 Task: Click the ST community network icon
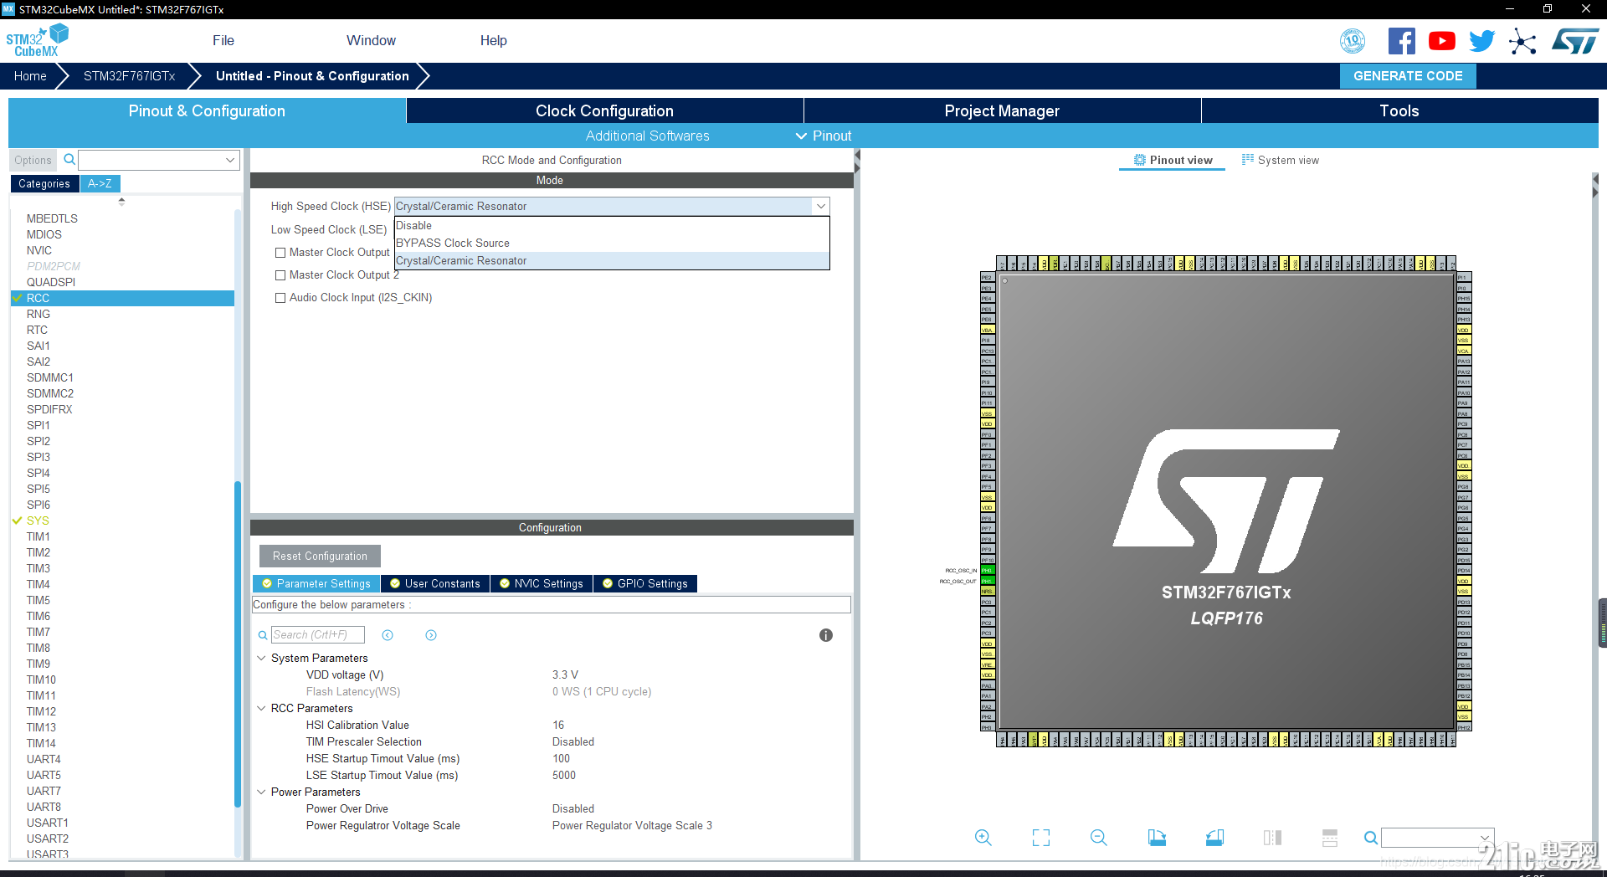pyautogui.click(x=1522, y=41)
